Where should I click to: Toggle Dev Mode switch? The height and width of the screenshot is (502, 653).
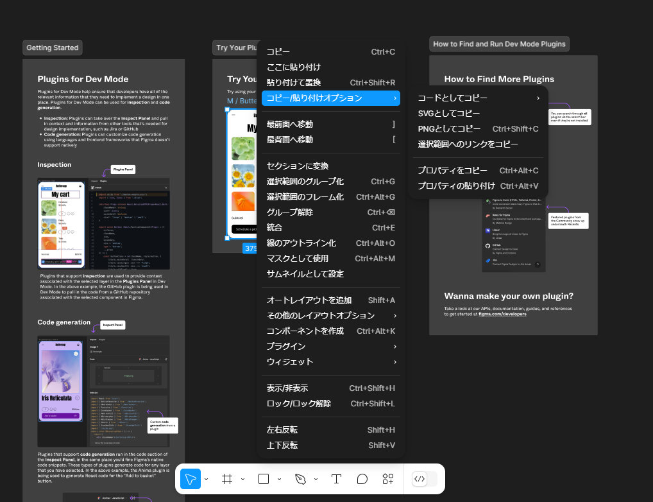point(425,479)
